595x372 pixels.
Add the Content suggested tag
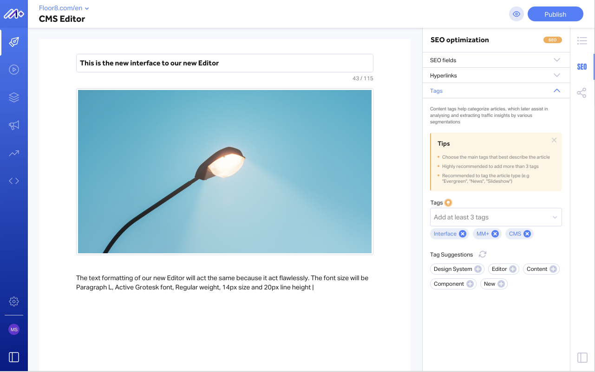[x=553, y=269]
